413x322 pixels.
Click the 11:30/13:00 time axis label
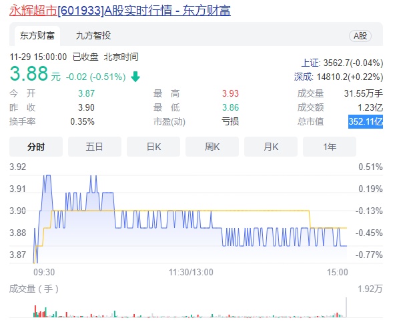tap(191, 272)
